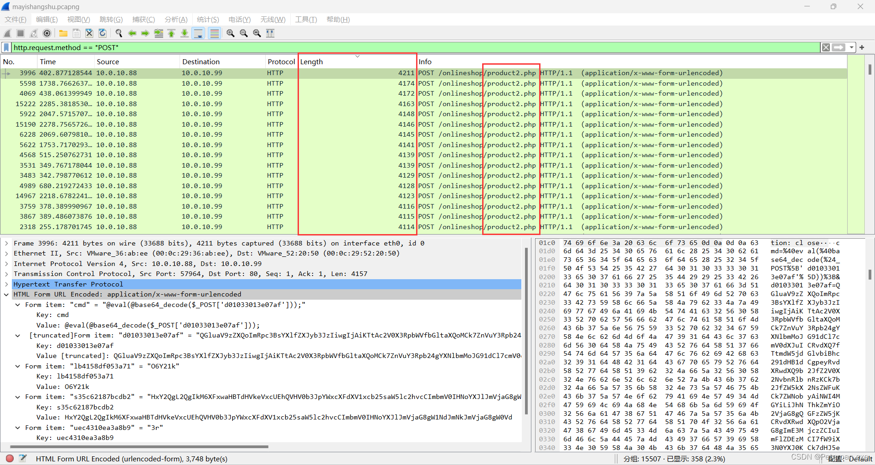The image size is (875, 465).
Task: Sort packets by the Length column header
Action: click(x=357, y=61)
